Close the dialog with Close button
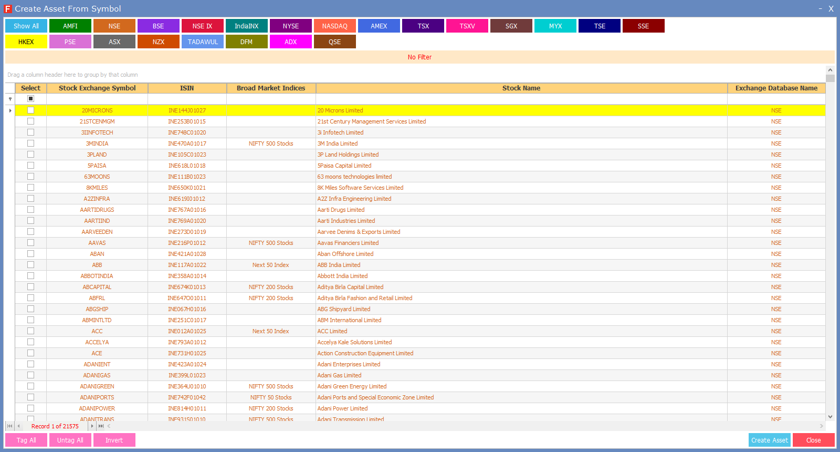The width and height of the screenshot is (840, 452). click(814, 440)
